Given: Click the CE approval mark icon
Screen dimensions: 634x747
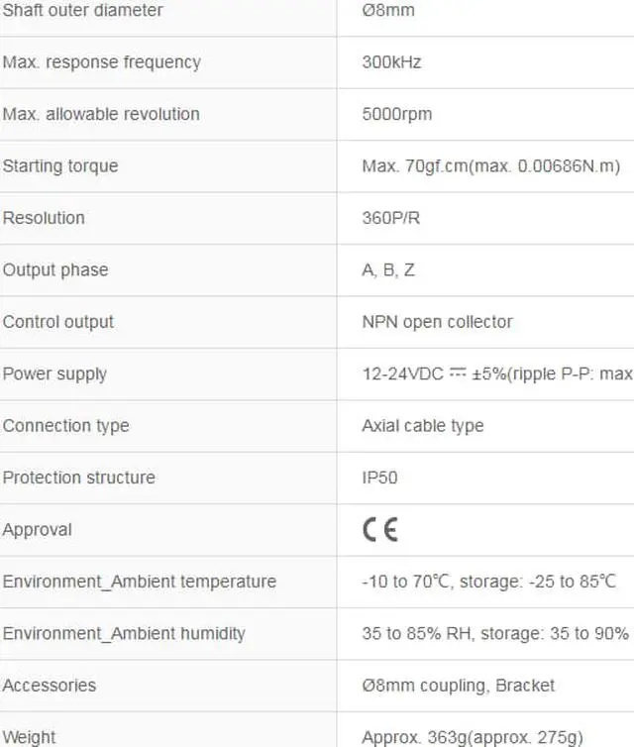Looking at the screenshot, I should click(380, 530).
